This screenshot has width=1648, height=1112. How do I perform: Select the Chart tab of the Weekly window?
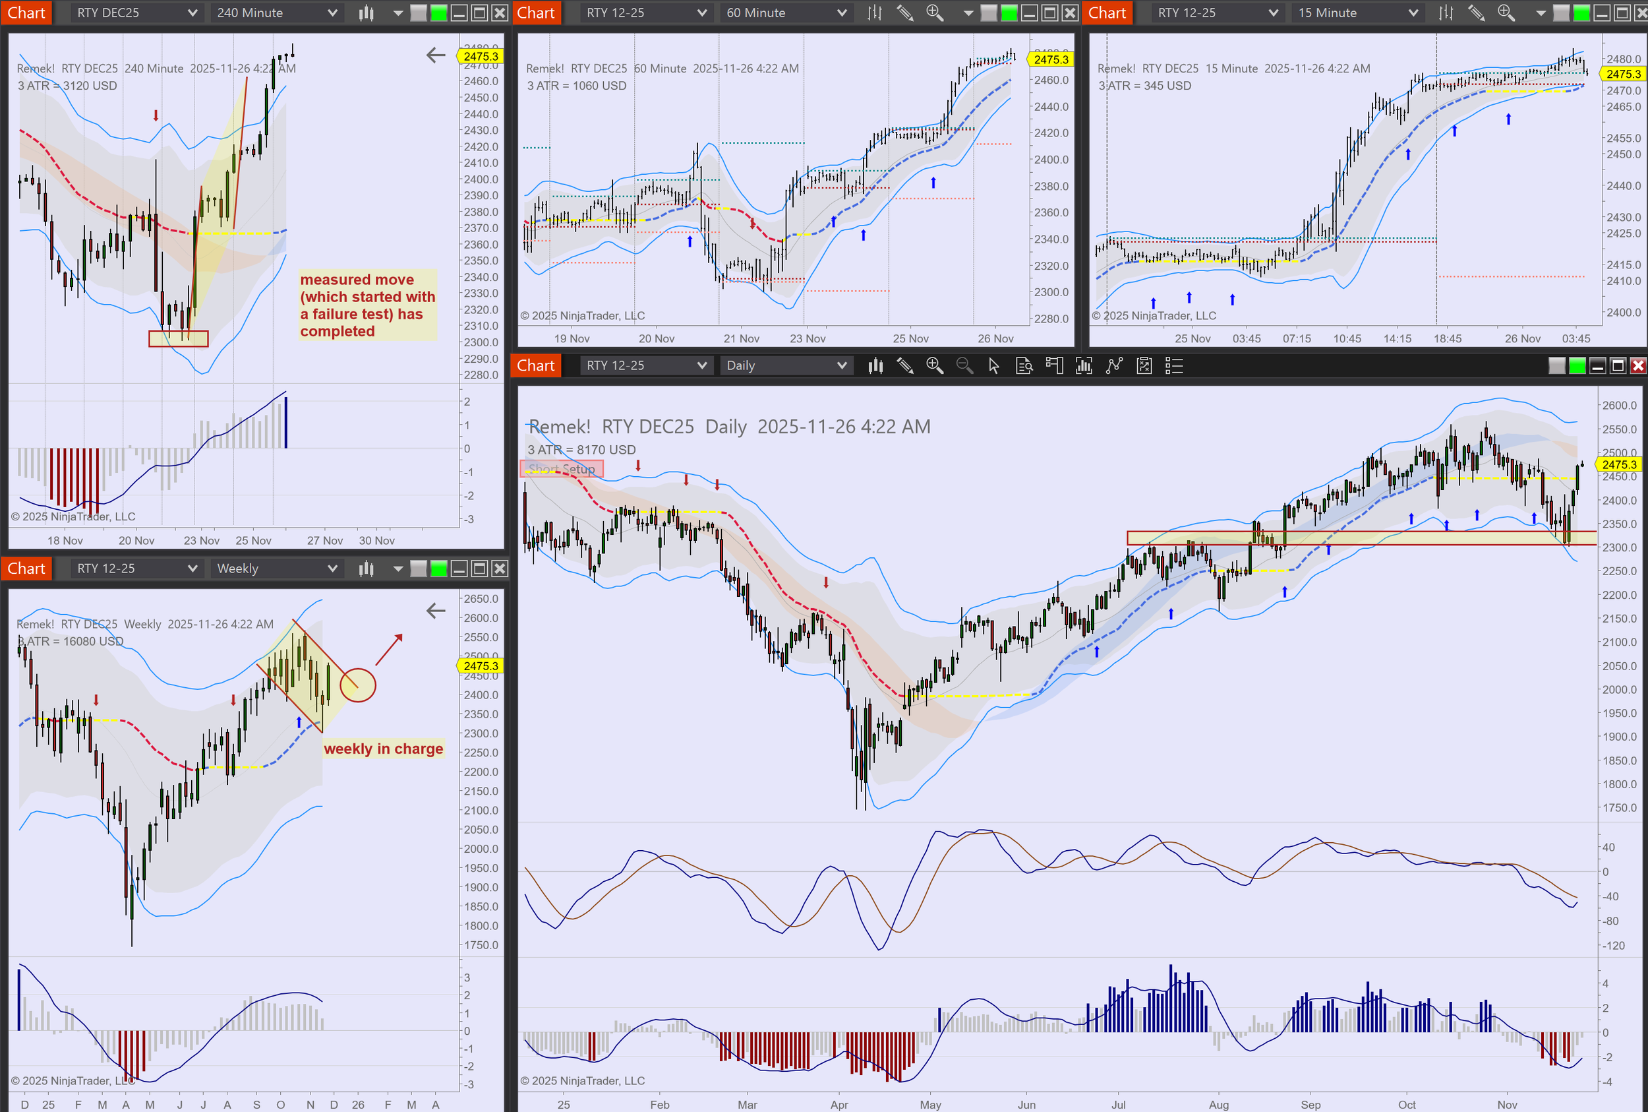pos(26,569)
